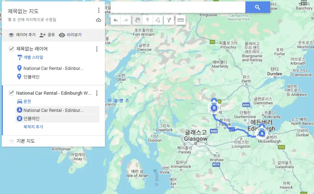
Task: Click pin icon beside National Car Rental place
Action: point(19,68)
